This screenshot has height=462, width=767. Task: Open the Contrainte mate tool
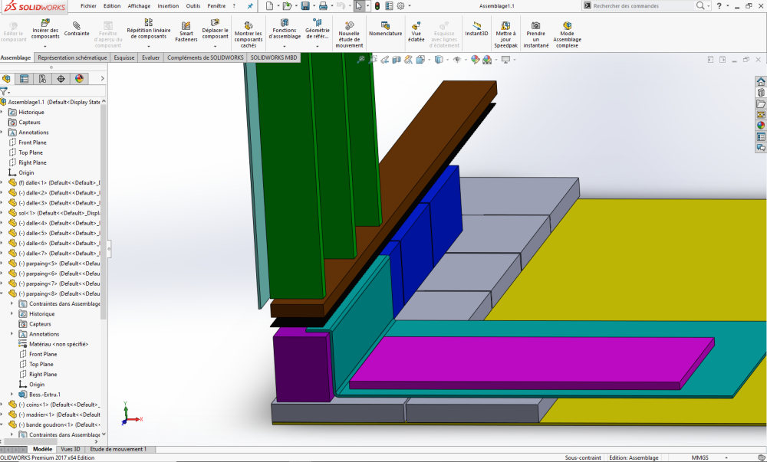click(76, 28)
